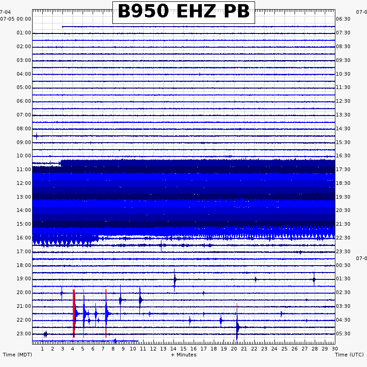Click minute 30 on the bottom axis
This screenshot has height=367, width=367.
335,349
